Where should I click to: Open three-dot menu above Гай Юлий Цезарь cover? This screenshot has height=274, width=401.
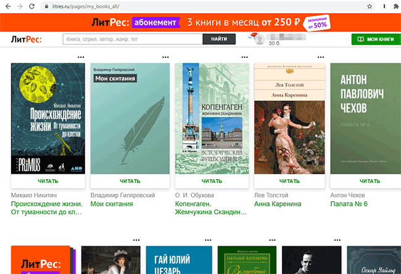click(208, 240)
